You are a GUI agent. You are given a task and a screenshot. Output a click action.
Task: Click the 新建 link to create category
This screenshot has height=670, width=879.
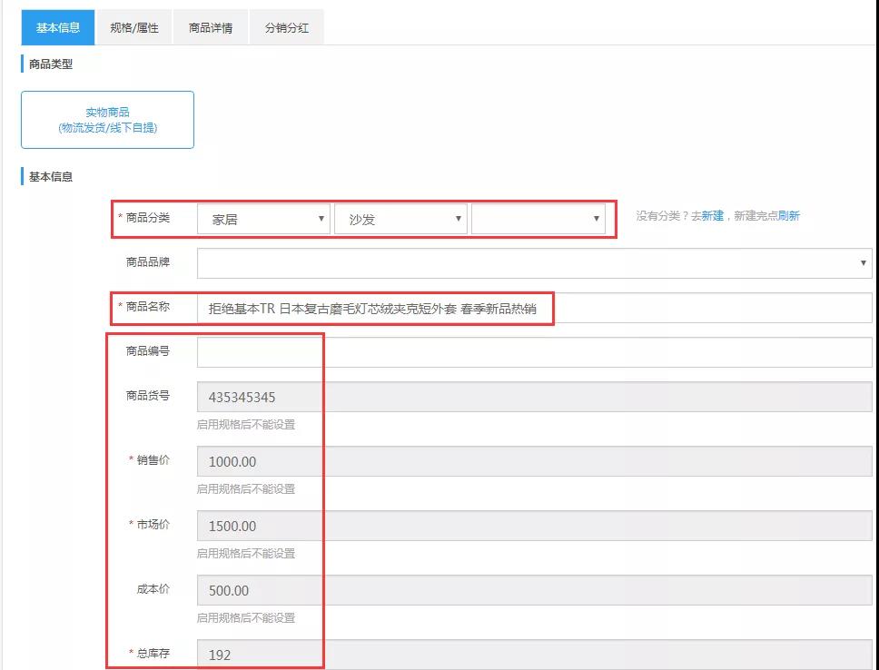(x=713, y=216)
